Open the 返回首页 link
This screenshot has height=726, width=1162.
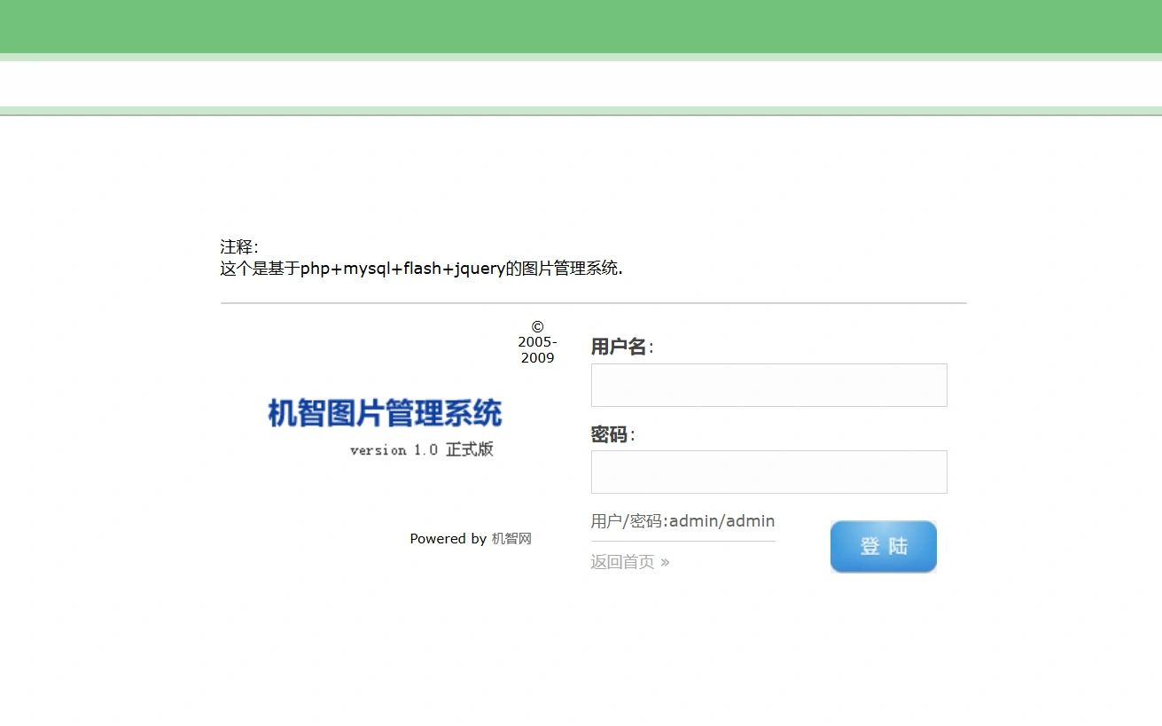tap(622, 562)
